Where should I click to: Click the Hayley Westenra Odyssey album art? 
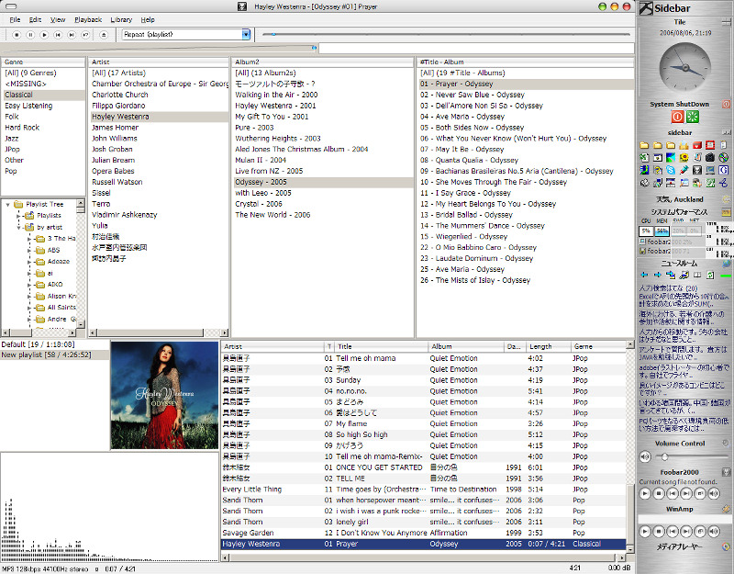coord(164,395)
